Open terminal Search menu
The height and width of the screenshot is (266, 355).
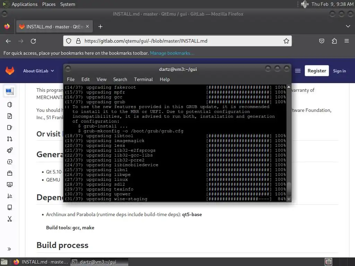pyautogui.click(x=120, y=79)
